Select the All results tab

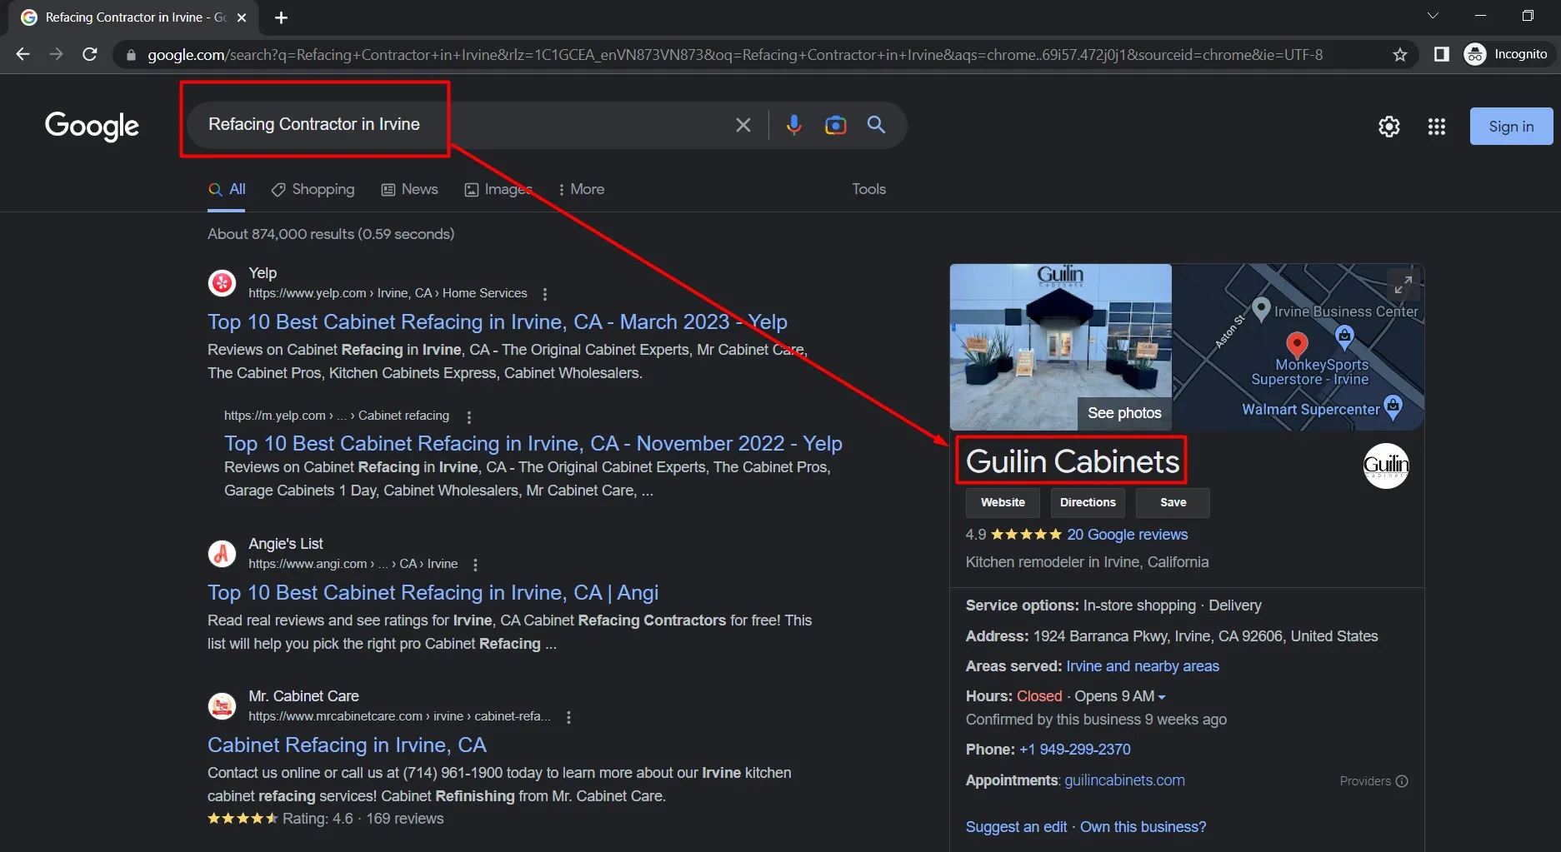[227, 189]
